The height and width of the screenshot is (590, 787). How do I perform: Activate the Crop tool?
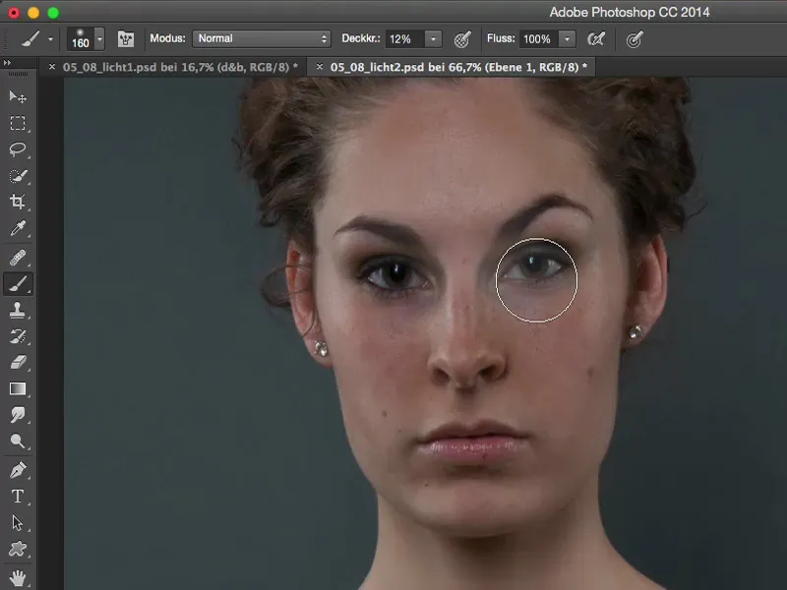click(18, 202)
